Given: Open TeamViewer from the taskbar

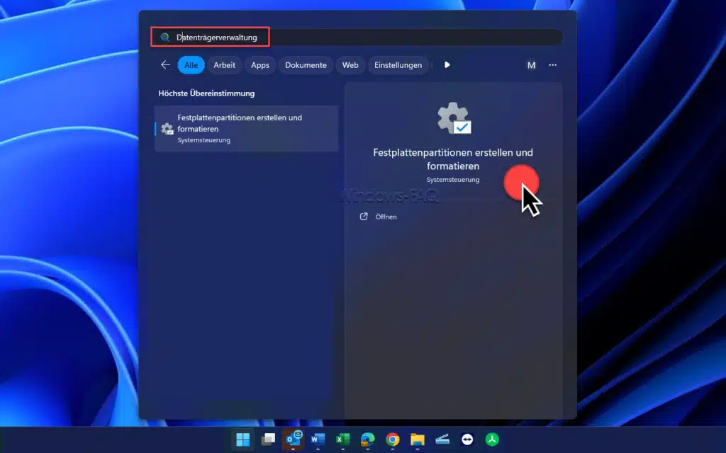Looking at the screenshot, I should point(467,439).
